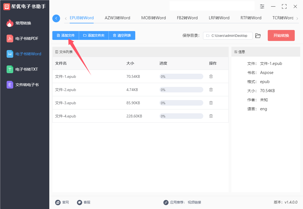Click the progress bar of 文件-3.epub
Viewport: 303px width, 209px height.
pos(181,103)
